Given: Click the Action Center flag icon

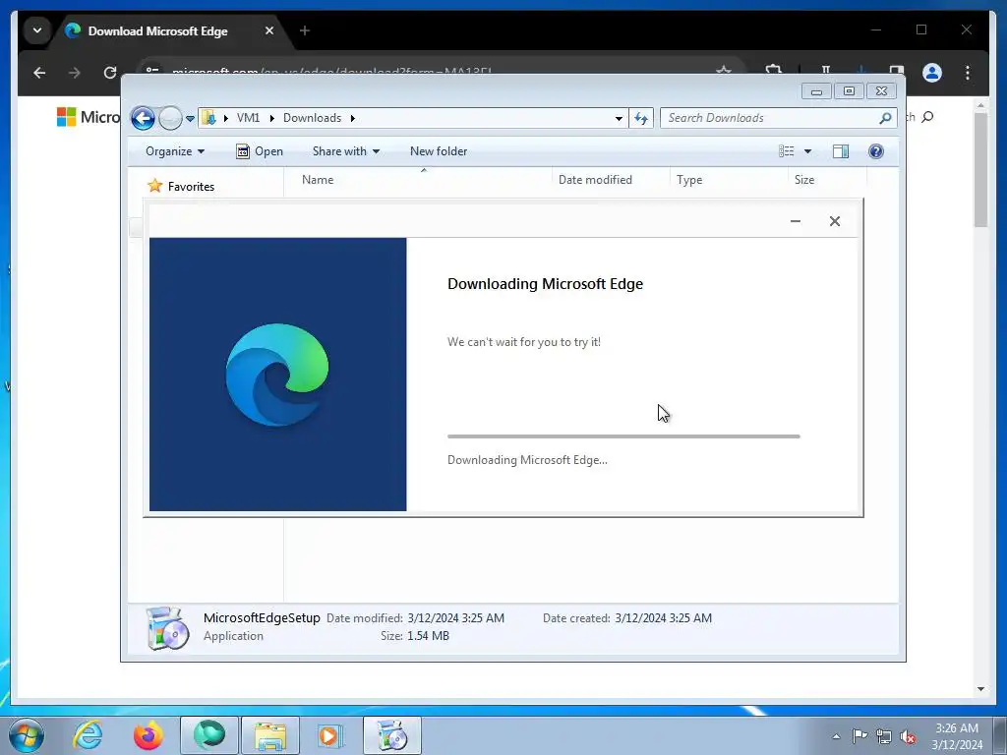Looking at the screenshot, I should (x=859, y=736).
